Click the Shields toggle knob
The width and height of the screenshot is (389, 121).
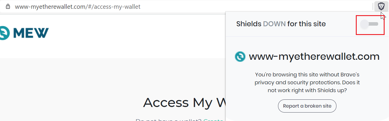click(364, 24)
